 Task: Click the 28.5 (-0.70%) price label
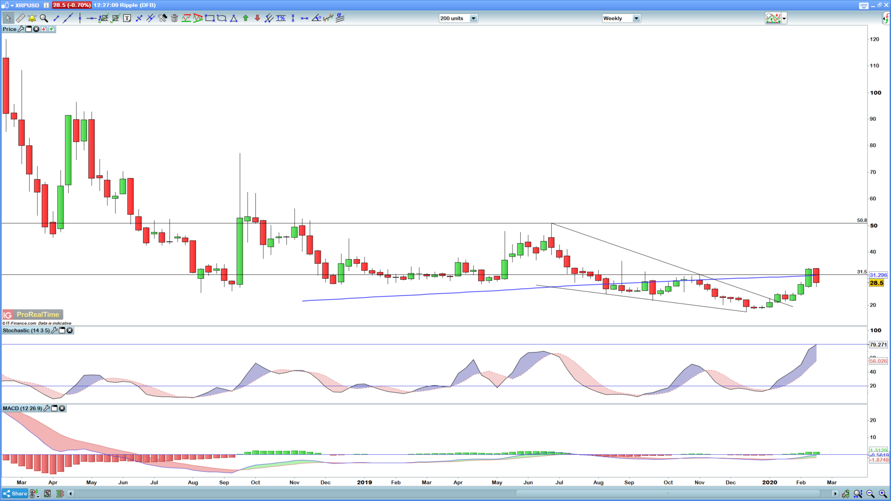coord(72,5)
